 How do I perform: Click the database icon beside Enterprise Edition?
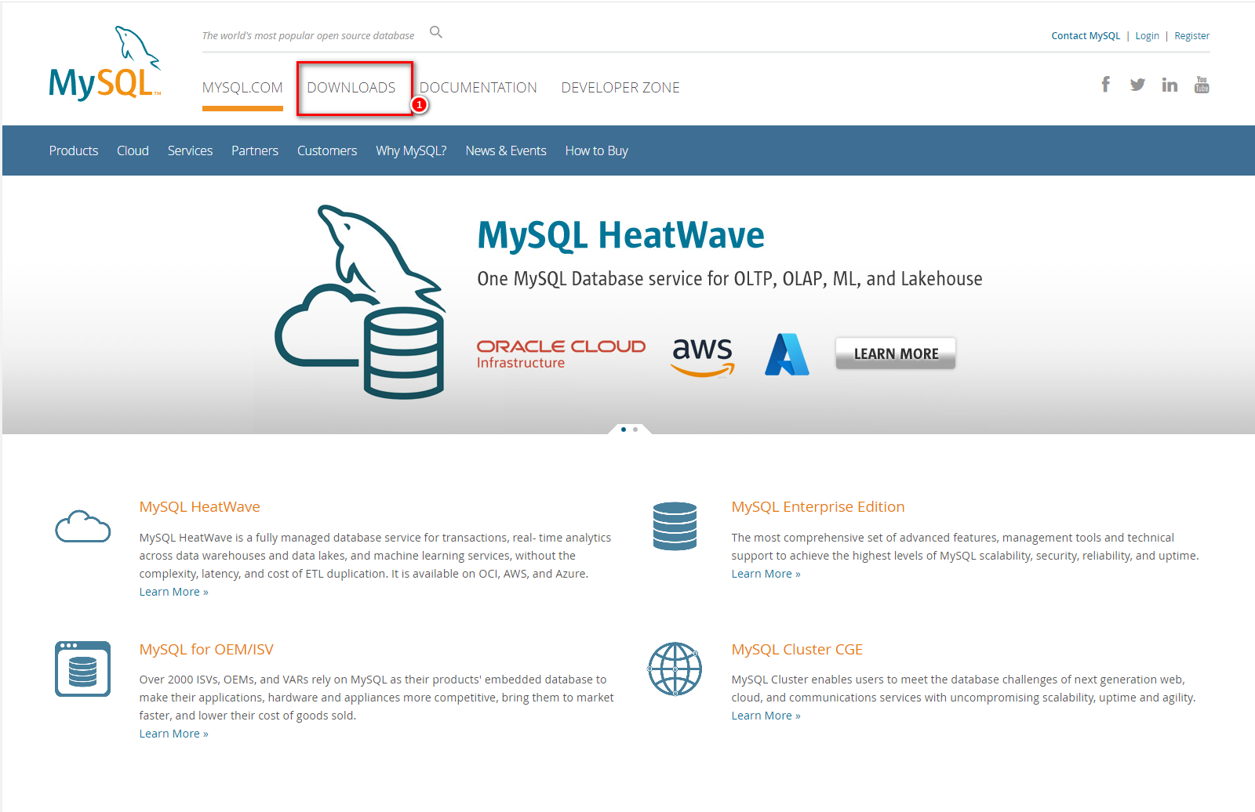675,526
